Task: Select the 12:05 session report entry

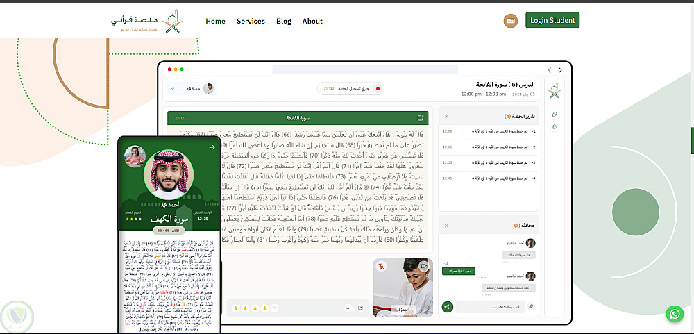Action: coord(489,147)
